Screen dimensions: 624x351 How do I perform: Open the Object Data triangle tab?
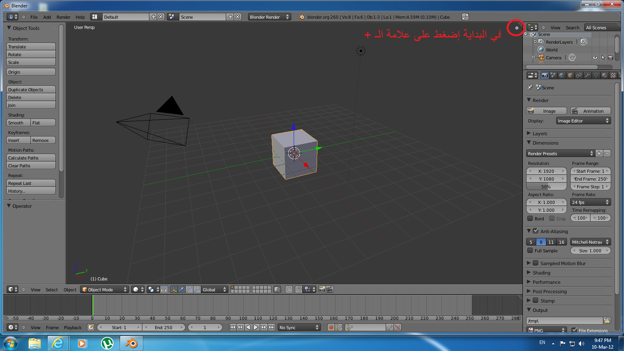click(596, 75)
